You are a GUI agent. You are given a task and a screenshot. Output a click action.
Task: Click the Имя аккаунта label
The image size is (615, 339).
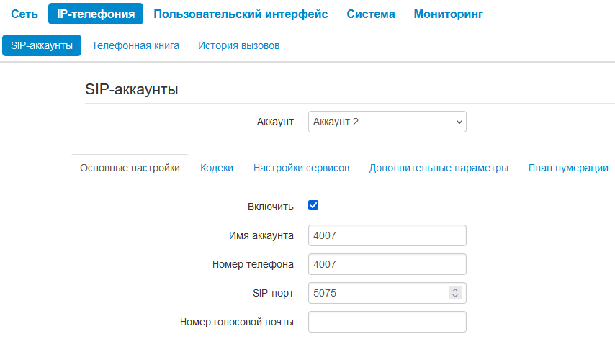click(261, 235)
